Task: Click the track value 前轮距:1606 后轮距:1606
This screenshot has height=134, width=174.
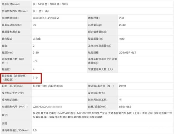Action: 48,86
